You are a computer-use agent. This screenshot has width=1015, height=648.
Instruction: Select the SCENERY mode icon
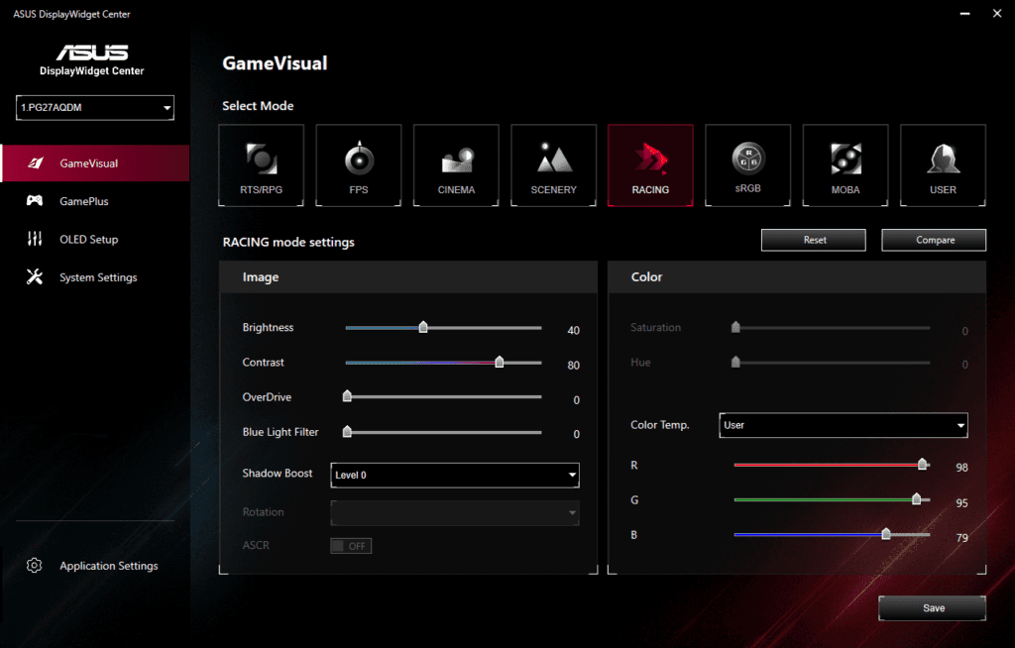pyautogui.click(x=553, y=164)
